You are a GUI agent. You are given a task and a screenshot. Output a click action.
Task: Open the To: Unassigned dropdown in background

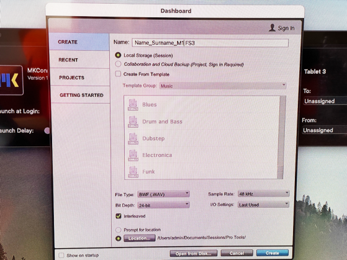325,101
